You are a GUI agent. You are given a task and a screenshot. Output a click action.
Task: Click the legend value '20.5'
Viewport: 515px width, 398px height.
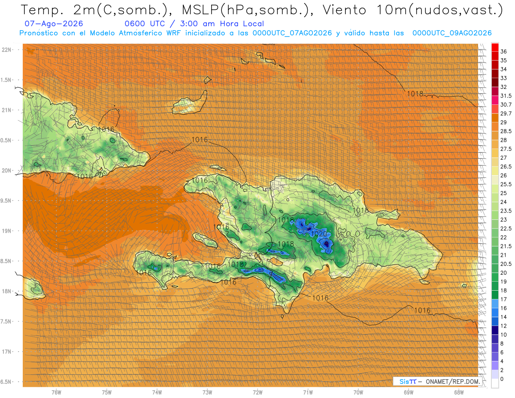point(506,264)
